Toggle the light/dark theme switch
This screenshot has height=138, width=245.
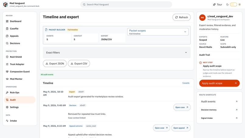point(233,5)
